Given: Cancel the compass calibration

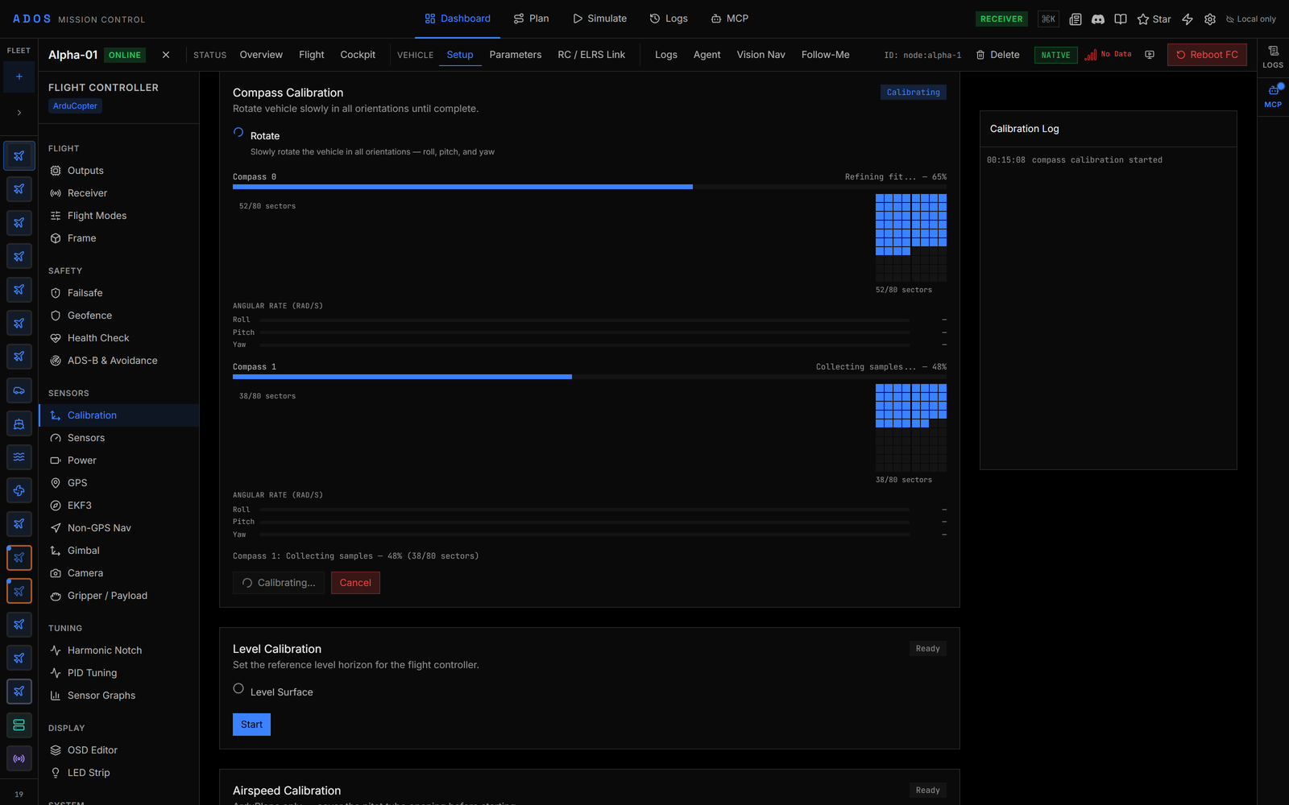Looking at the screenshot, I should coord(355,583).
